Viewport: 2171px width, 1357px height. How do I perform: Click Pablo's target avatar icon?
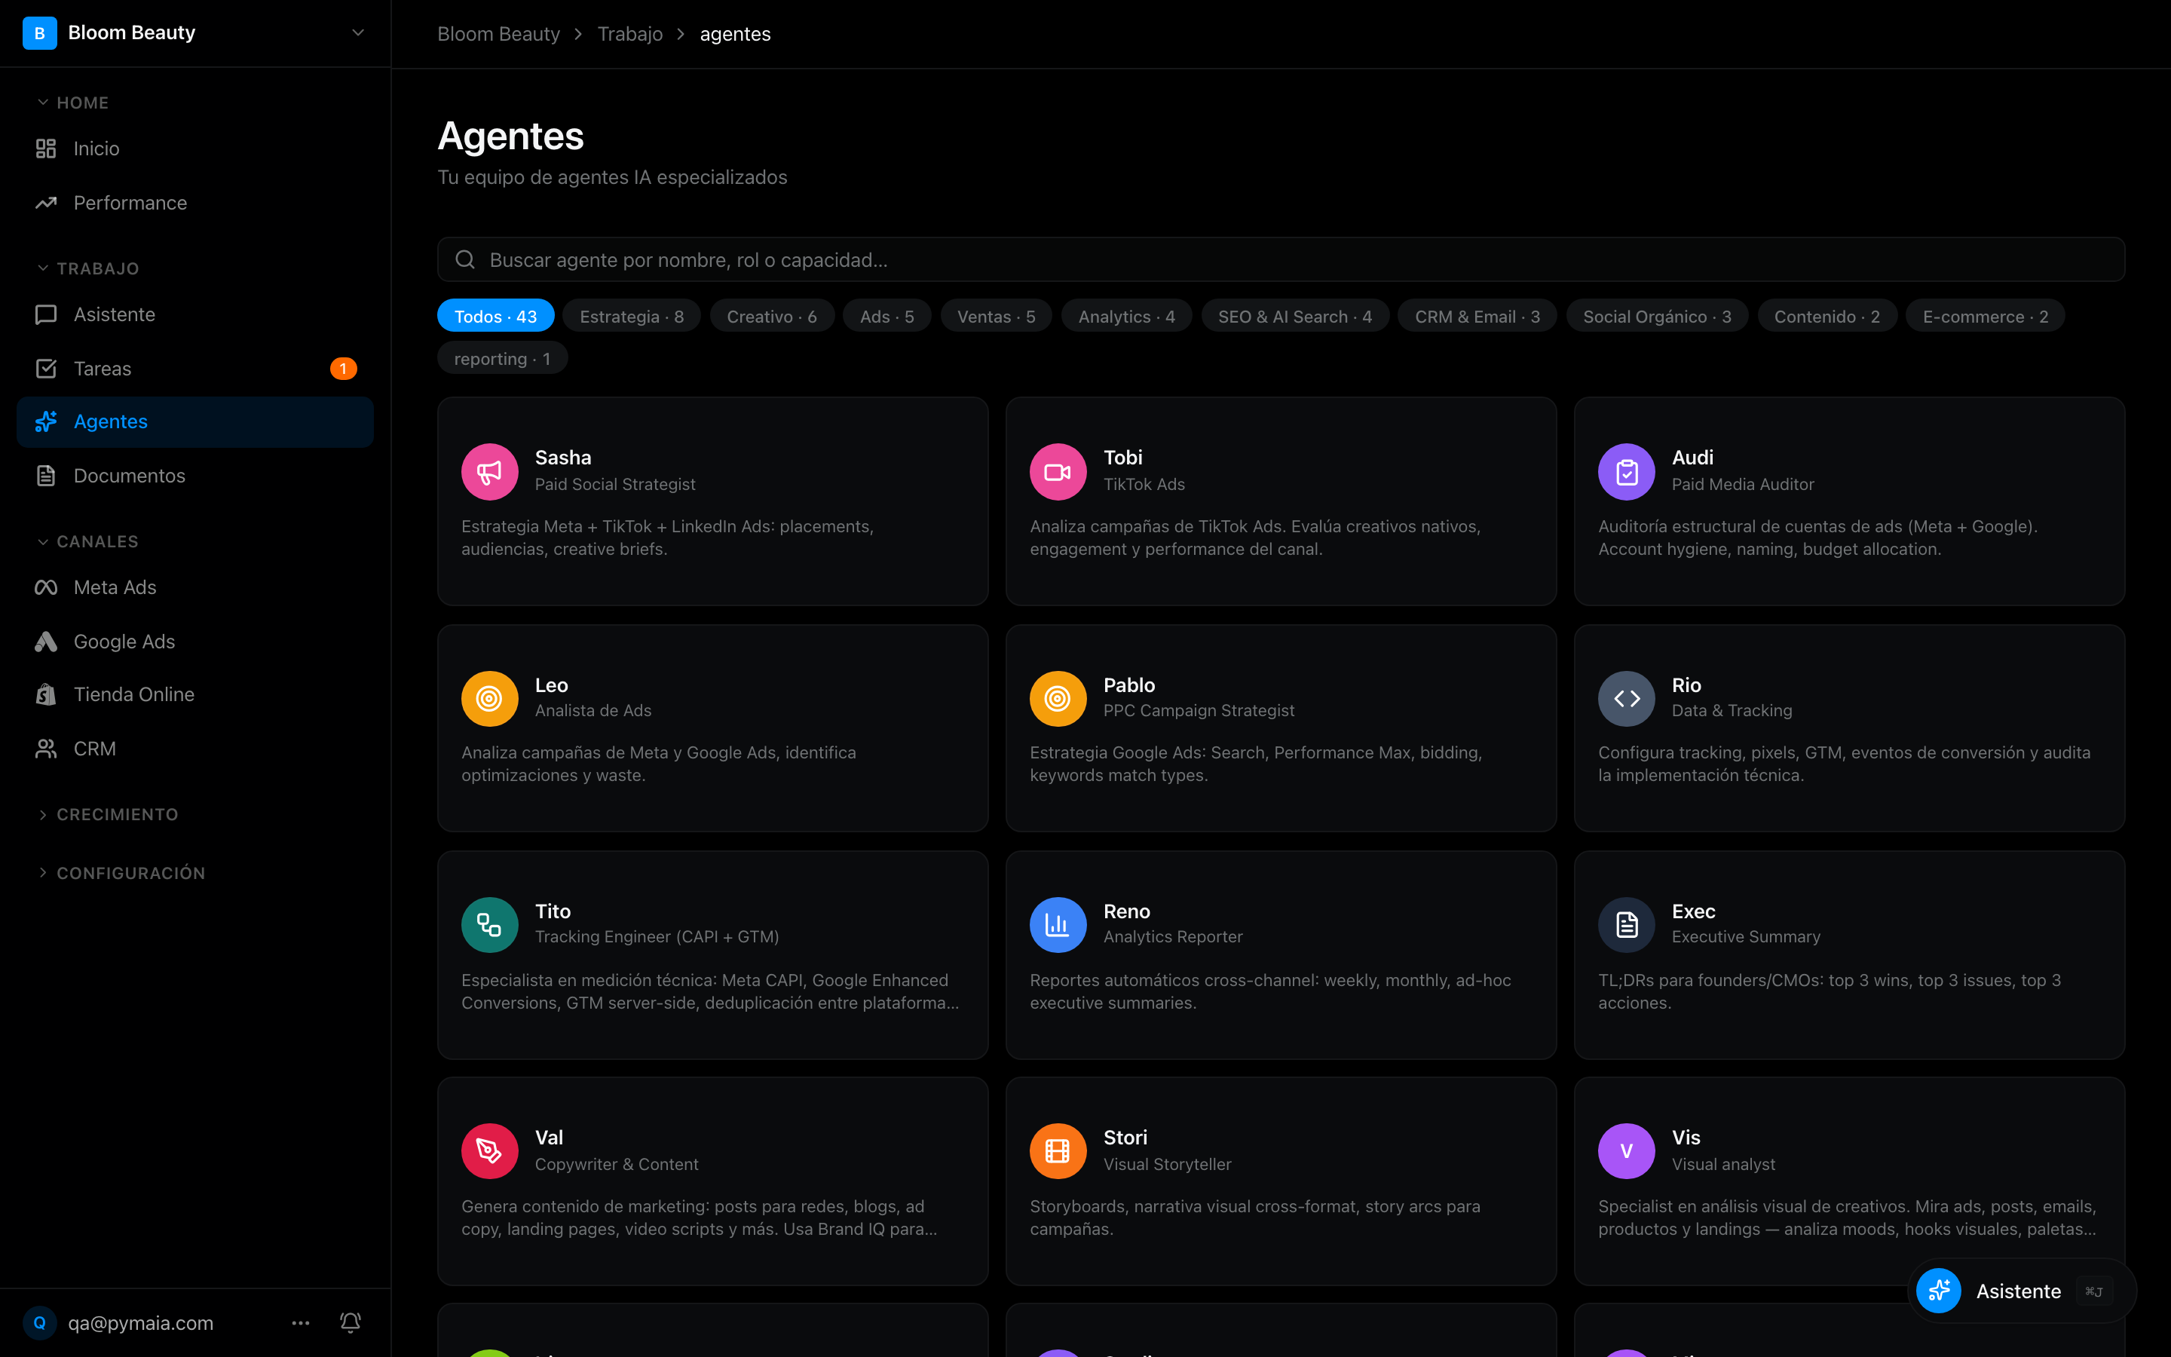(1058, 698)
